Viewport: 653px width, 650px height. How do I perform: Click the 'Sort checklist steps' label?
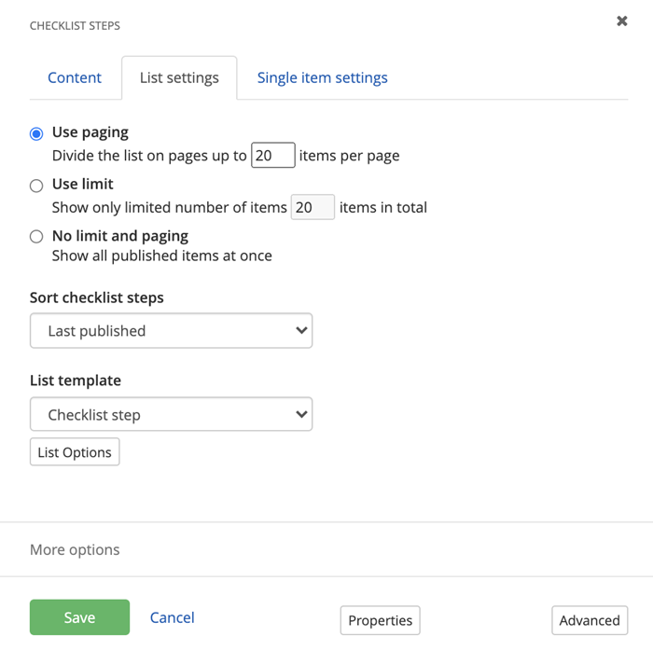[x=97, y=297]
